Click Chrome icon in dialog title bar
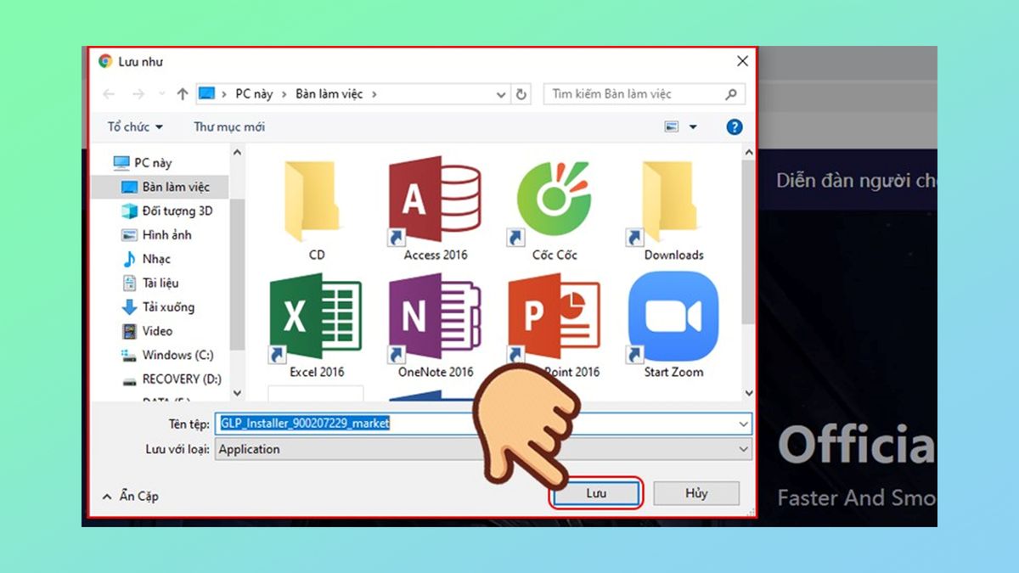Viewport: 1019px width, 573px height. tap(105, 61)
